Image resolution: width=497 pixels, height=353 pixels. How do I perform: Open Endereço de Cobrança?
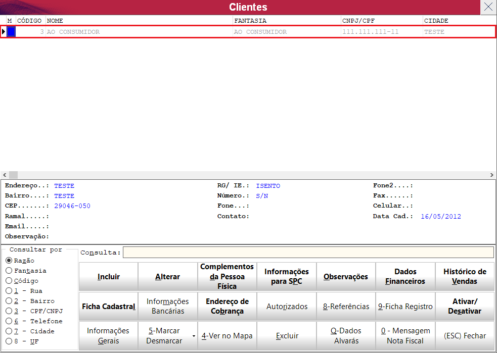click(x=227, y=306)
